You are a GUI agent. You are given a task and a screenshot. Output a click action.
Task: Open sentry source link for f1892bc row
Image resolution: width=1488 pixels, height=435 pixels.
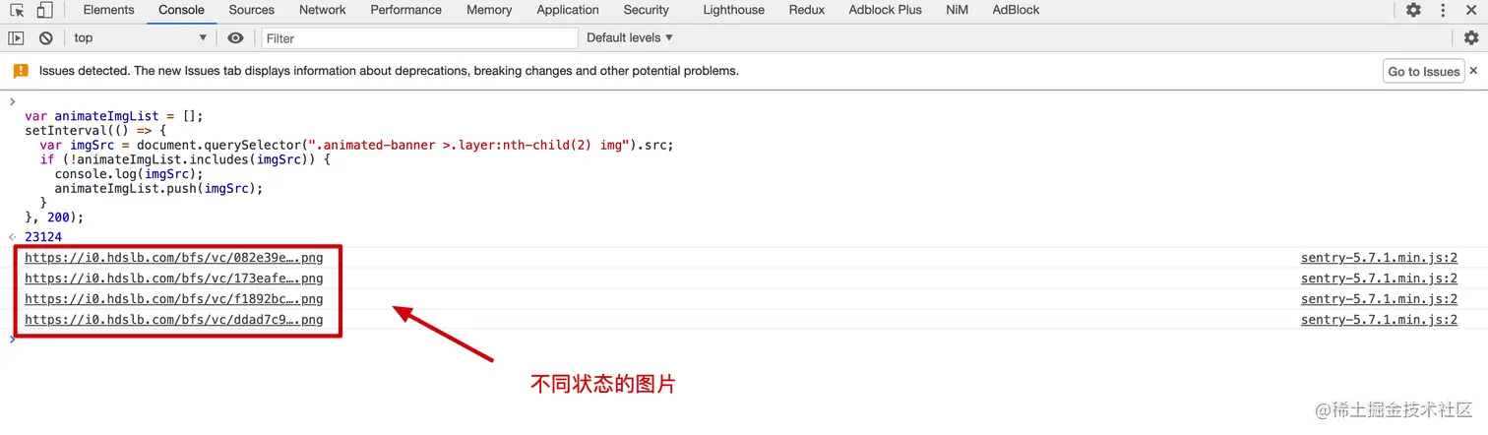pyautogui.click(x=1379, y=299)
